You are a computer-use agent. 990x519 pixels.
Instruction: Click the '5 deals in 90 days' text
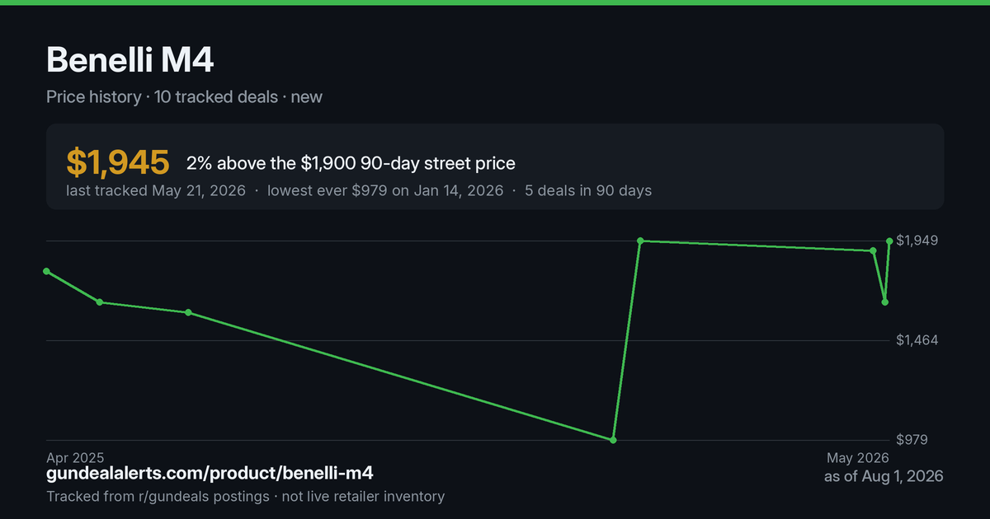pyautogui.click(x=587, y=190)
